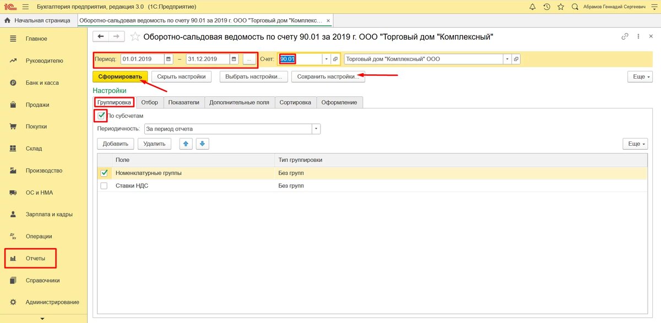Open grouping table Еще menu

[636, 144]
